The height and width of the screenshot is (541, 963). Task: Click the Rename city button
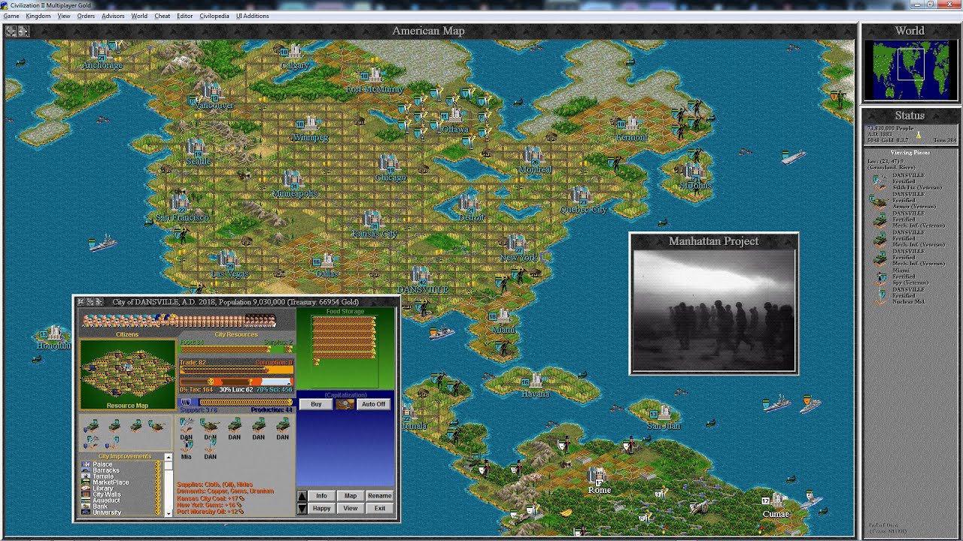(379, 496)
